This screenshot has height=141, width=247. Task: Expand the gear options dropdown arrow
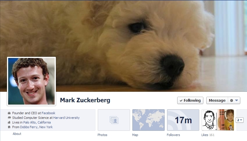click(x=237, y=101)
